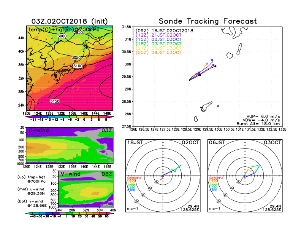The width and height of the screenshot is (301, 233).
Task: Click "128.625E" in the 06JST hodograph
Action: [272, 209]
